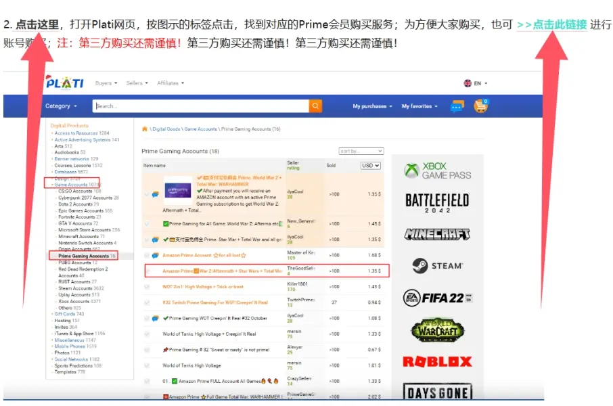Image resolution: width=613 pixels, height=406 pixels.
Task: Open World of Tanks High Voltage + Creepin' listing
Action: tap(209, 334)
